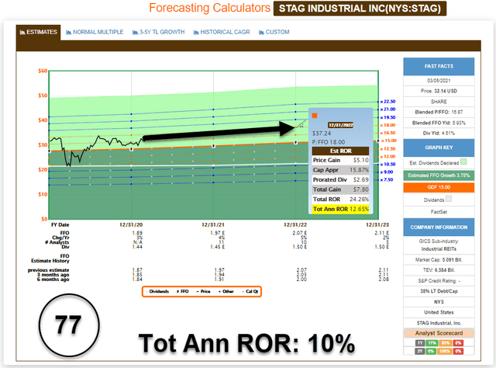The width and height of the screenshot is (496, 368).
Task: Click the Total Gain $7.80 row
Action: [341, 189]
